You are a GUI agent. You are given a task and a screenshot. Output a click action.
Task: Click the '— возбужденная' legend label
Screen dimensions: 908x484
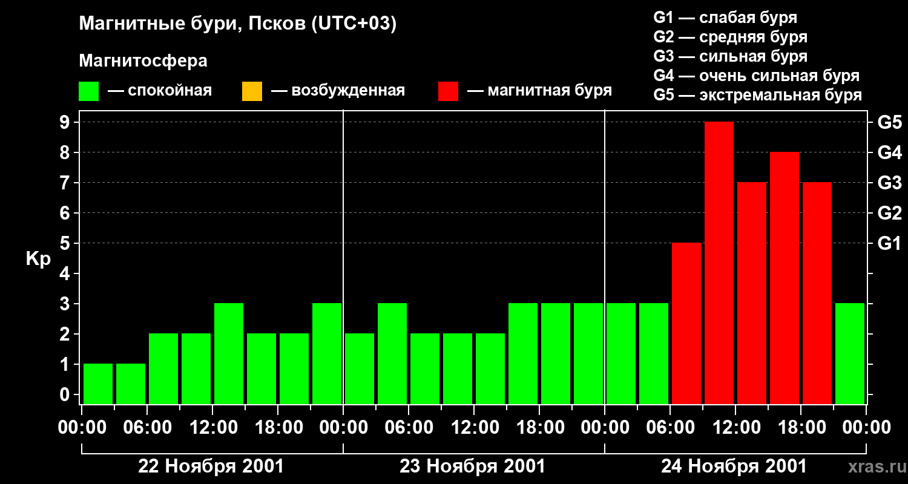click(338, 91)
